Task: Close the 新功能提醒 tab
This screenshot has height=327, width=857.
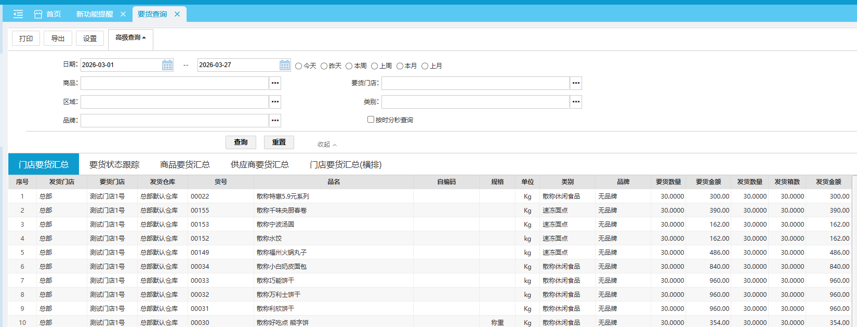Action: coord(123,14)
